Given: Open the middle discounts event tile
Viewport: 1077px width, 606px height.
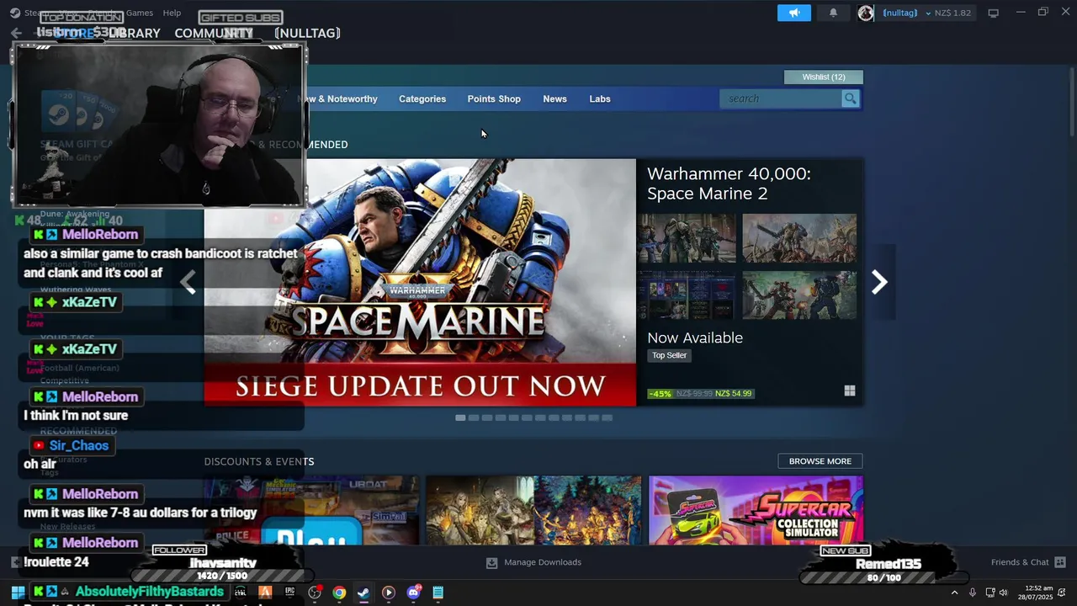Looking at the screenshot, I should tap(533, 510).
